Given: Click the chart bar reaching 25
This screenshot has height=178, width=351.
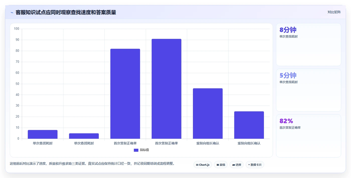Looking at the screenshot, I should (x=249, y=125).
